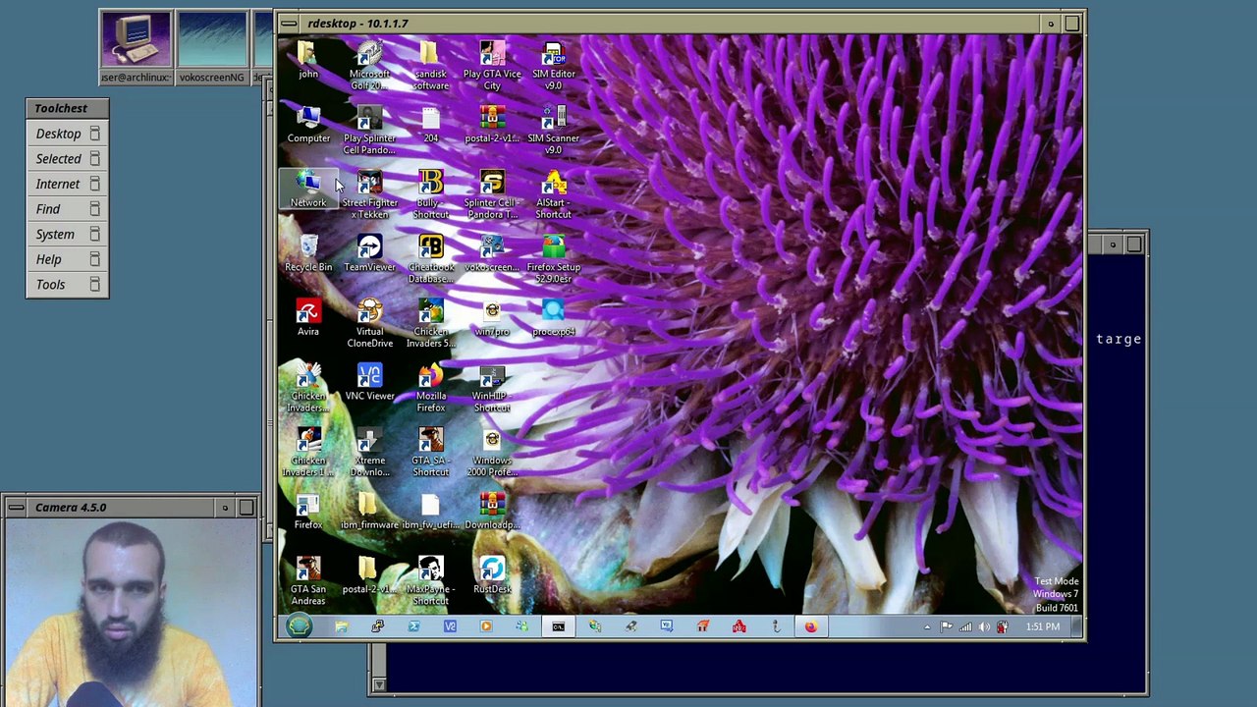
Task: Open the SIM Editor v9.0 shortcut
Action: [554, 66]
